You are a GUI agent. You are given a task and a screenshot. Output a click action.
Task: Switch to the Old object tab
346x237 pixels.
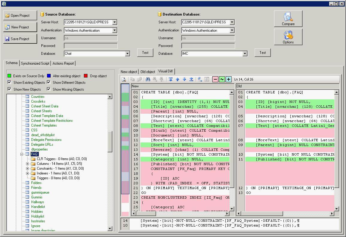click(148, 72)
